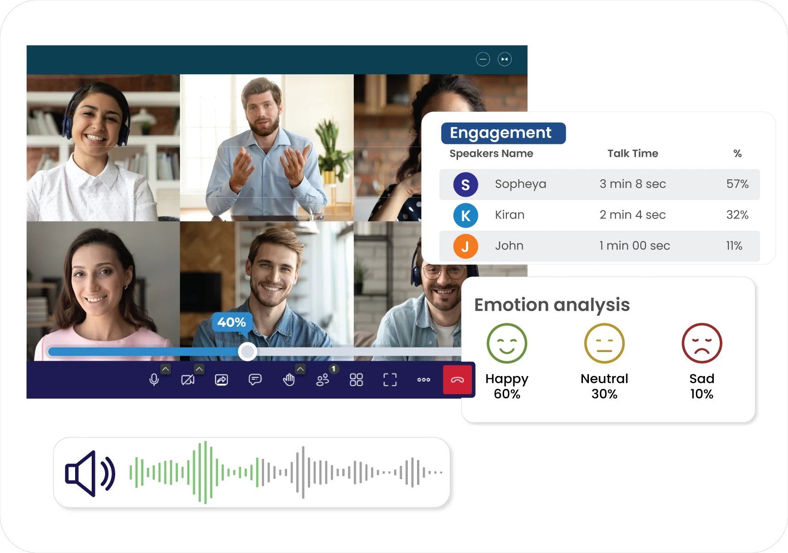
Task: Expand raise hand reaction options
Action: (x=300, y=368)
